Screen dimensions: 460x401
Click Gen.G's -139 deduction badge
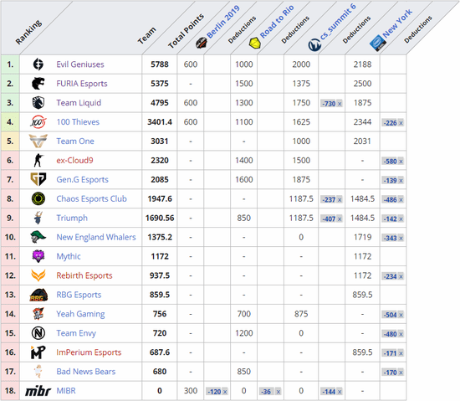(x=393, y=181)
